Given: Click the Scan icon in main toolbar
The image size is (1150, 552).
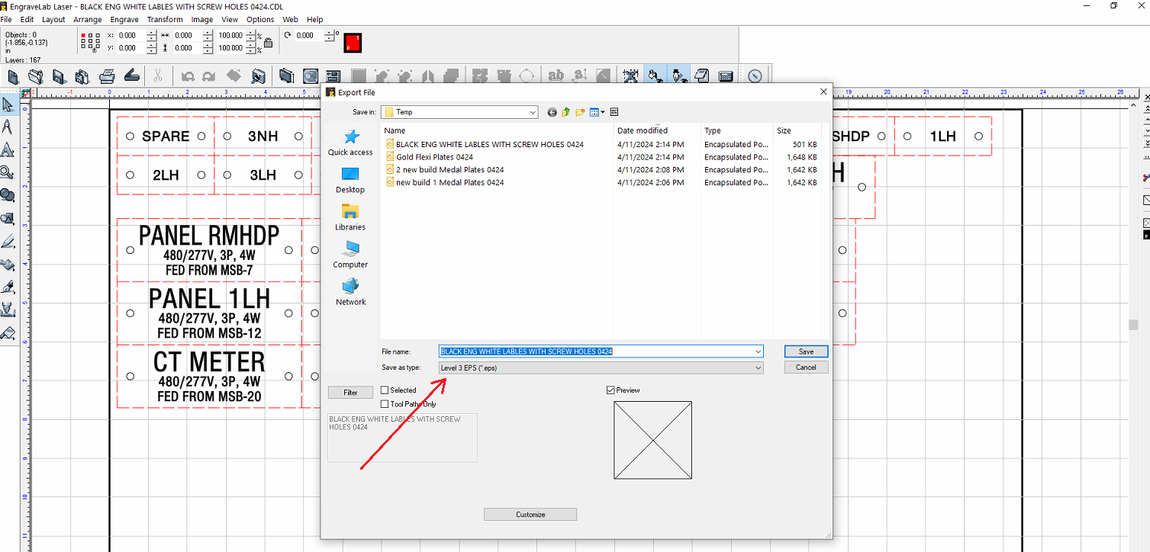Looking at the screenshot, I should [131, 75].
